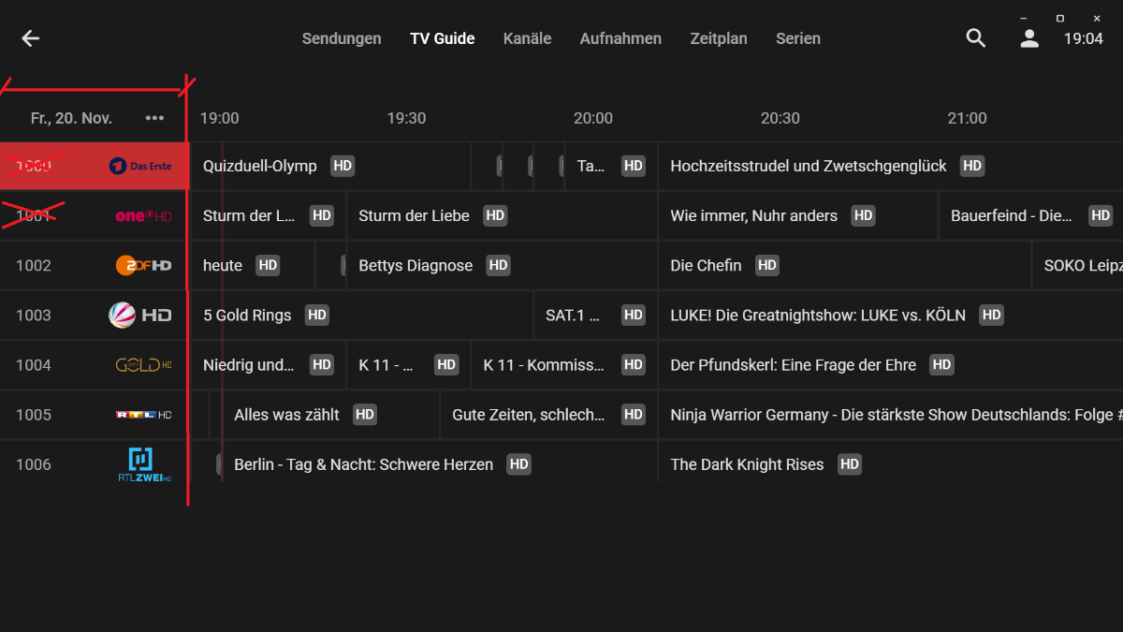Click channel number 1002
The image size is (1123, 632).
(x=34, y=266)
